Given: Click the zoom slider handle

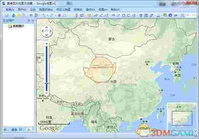Looking at the screenshot, I should [46, 83].
